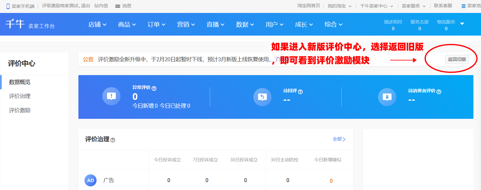Click the 返回旧版 button
This screenshot has height=190, width=481.
pyautogui.click(x=457, y=59)
